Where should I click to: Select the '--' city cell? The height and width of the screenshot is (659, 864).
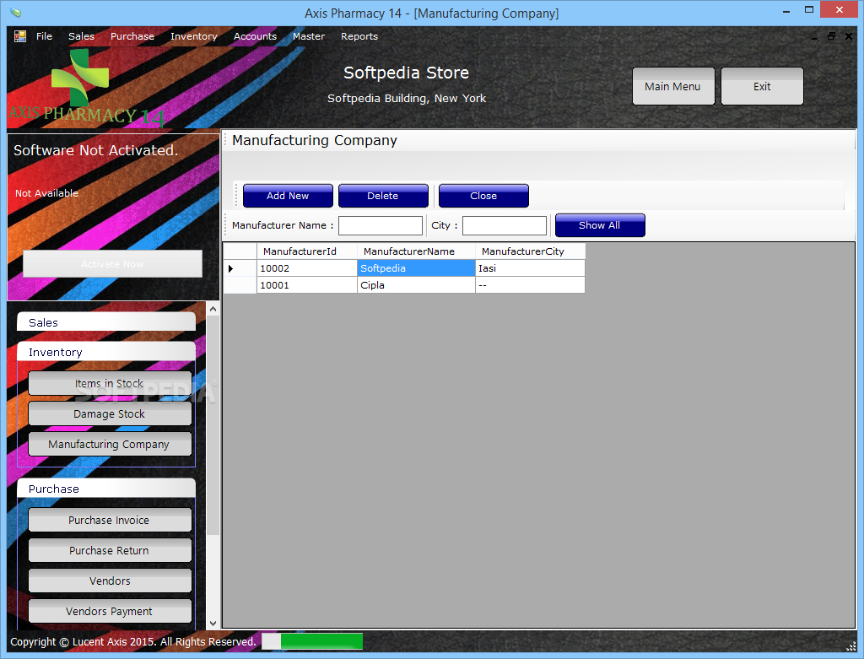tap(530, 285)
